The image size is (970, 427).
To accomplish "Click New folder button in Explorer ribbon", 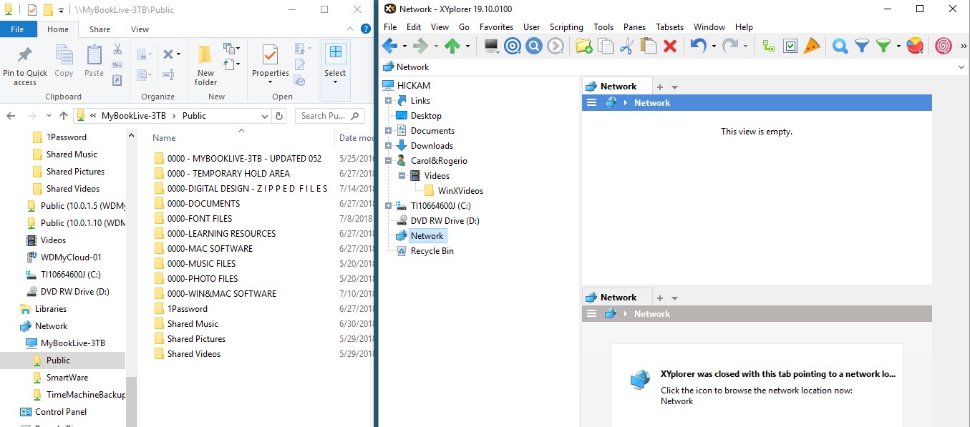I will point(205,66).
